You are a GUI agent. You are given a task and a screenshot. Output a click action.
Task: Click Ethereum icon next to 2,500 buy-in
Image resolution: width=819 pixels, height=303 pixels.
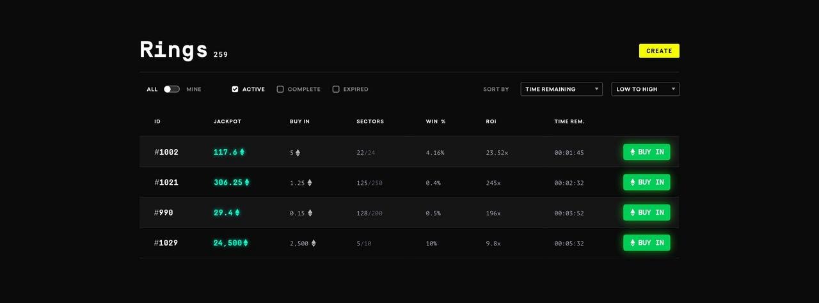point(314,244)
